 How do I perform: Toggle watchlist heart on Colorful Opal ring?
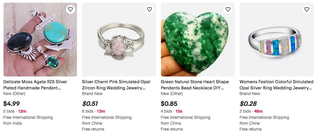(x=307, y=9)
